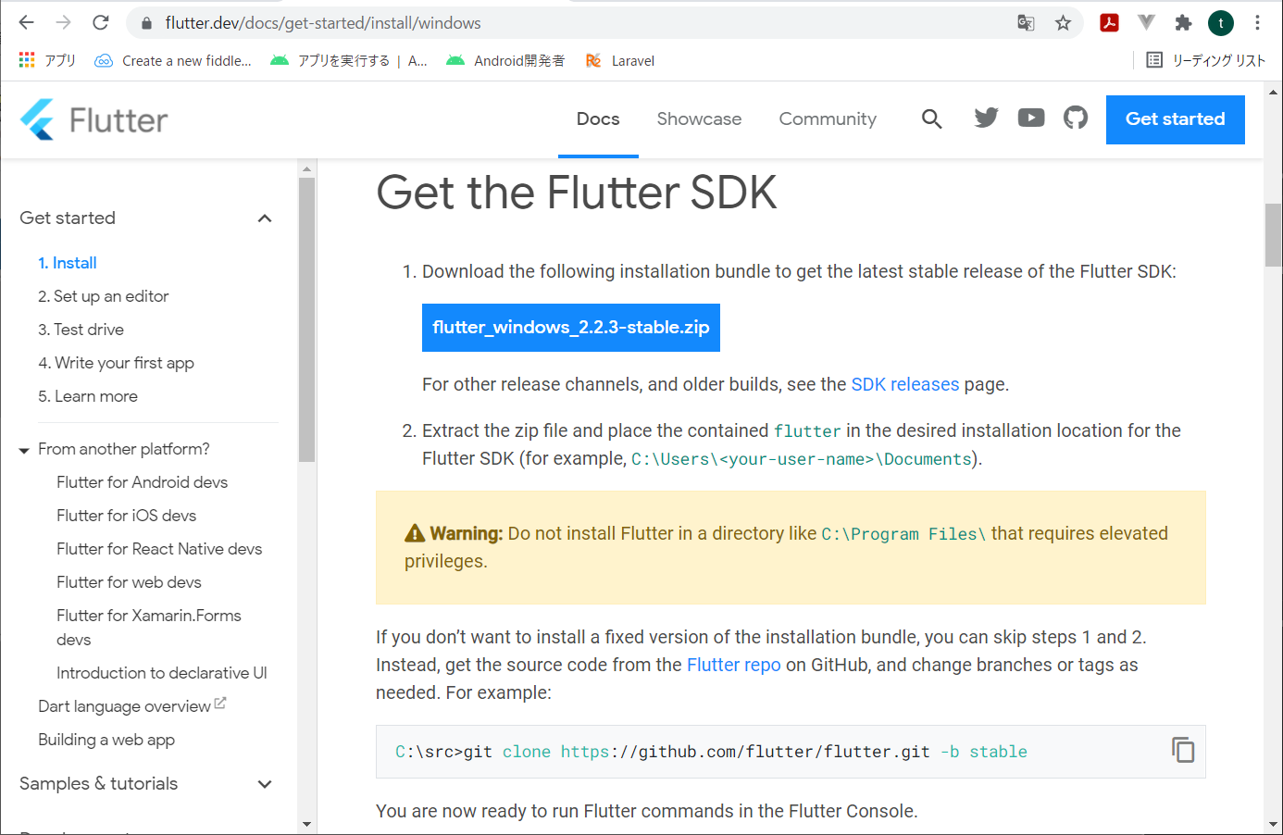Screen dimensions: 1283x835
Task: Open the Chrome three-dot menu
Action: coord(1257,23)
